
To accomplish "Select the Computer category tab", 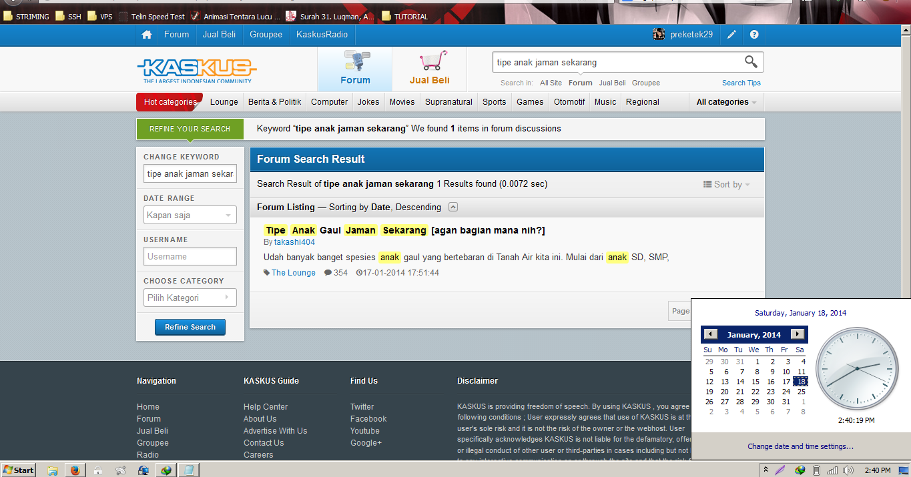I will (x=329, y=102).
